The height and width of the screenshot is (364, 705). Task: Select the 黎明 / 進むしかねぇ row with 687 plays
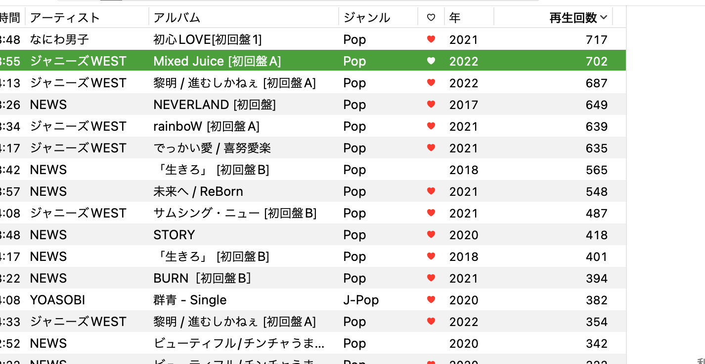point(234,83)
